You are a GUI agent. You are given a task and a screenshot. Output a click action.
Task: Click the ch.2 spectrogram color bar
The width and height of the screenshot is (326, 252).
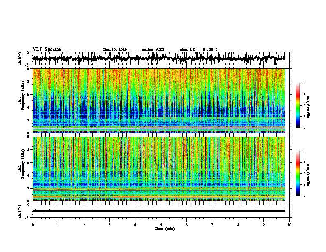[x=298, y=173]
